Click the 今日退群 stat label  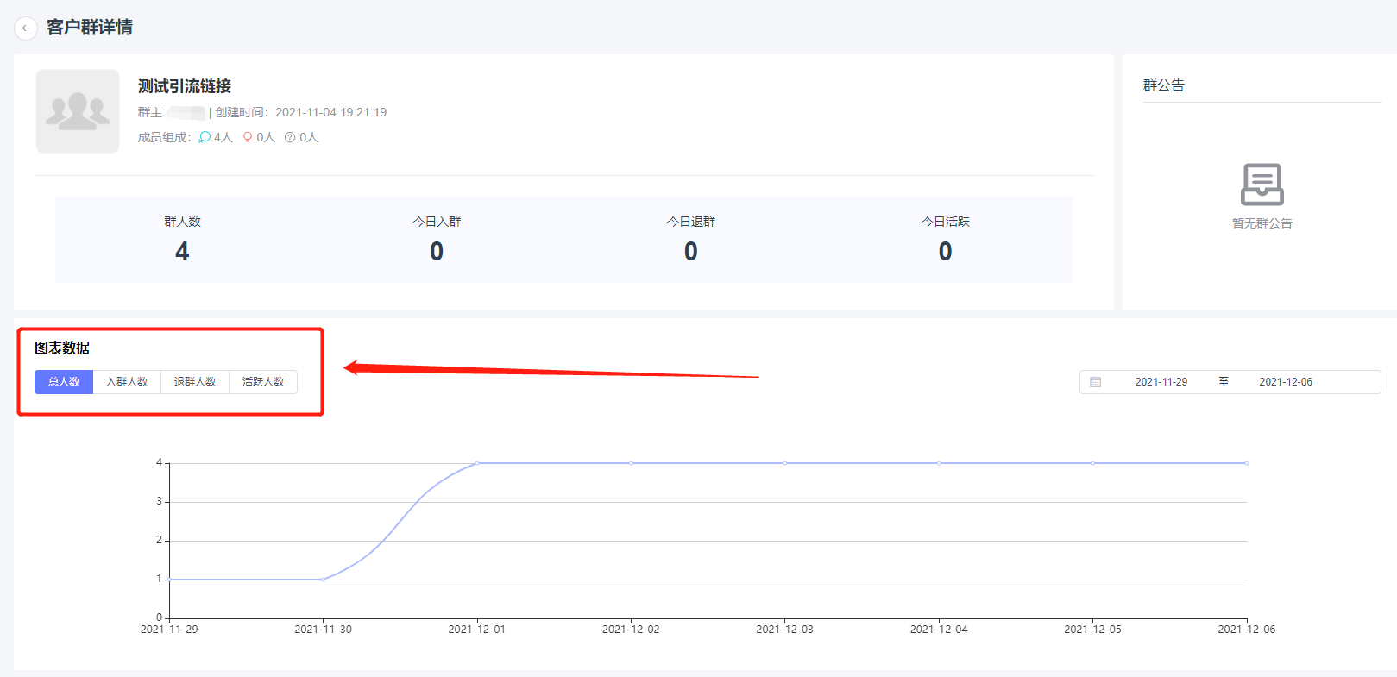[x=691, y=222]
